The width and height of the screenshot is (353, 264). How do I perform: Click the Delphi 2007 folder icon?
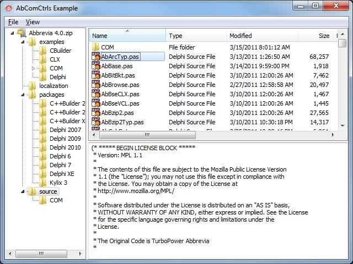coord(43,130)
